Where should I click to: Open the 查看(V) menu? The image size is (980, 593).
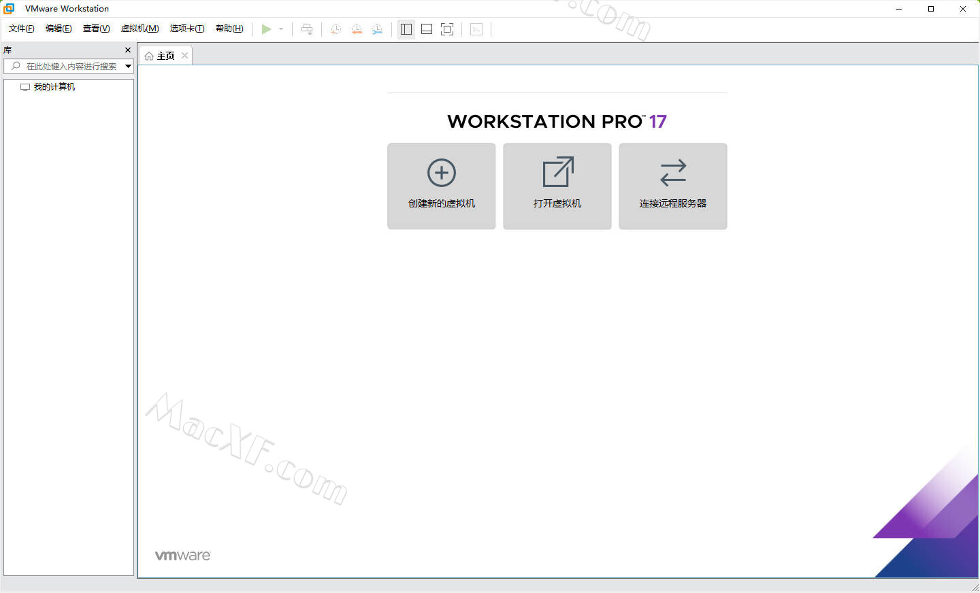(96, 29)
